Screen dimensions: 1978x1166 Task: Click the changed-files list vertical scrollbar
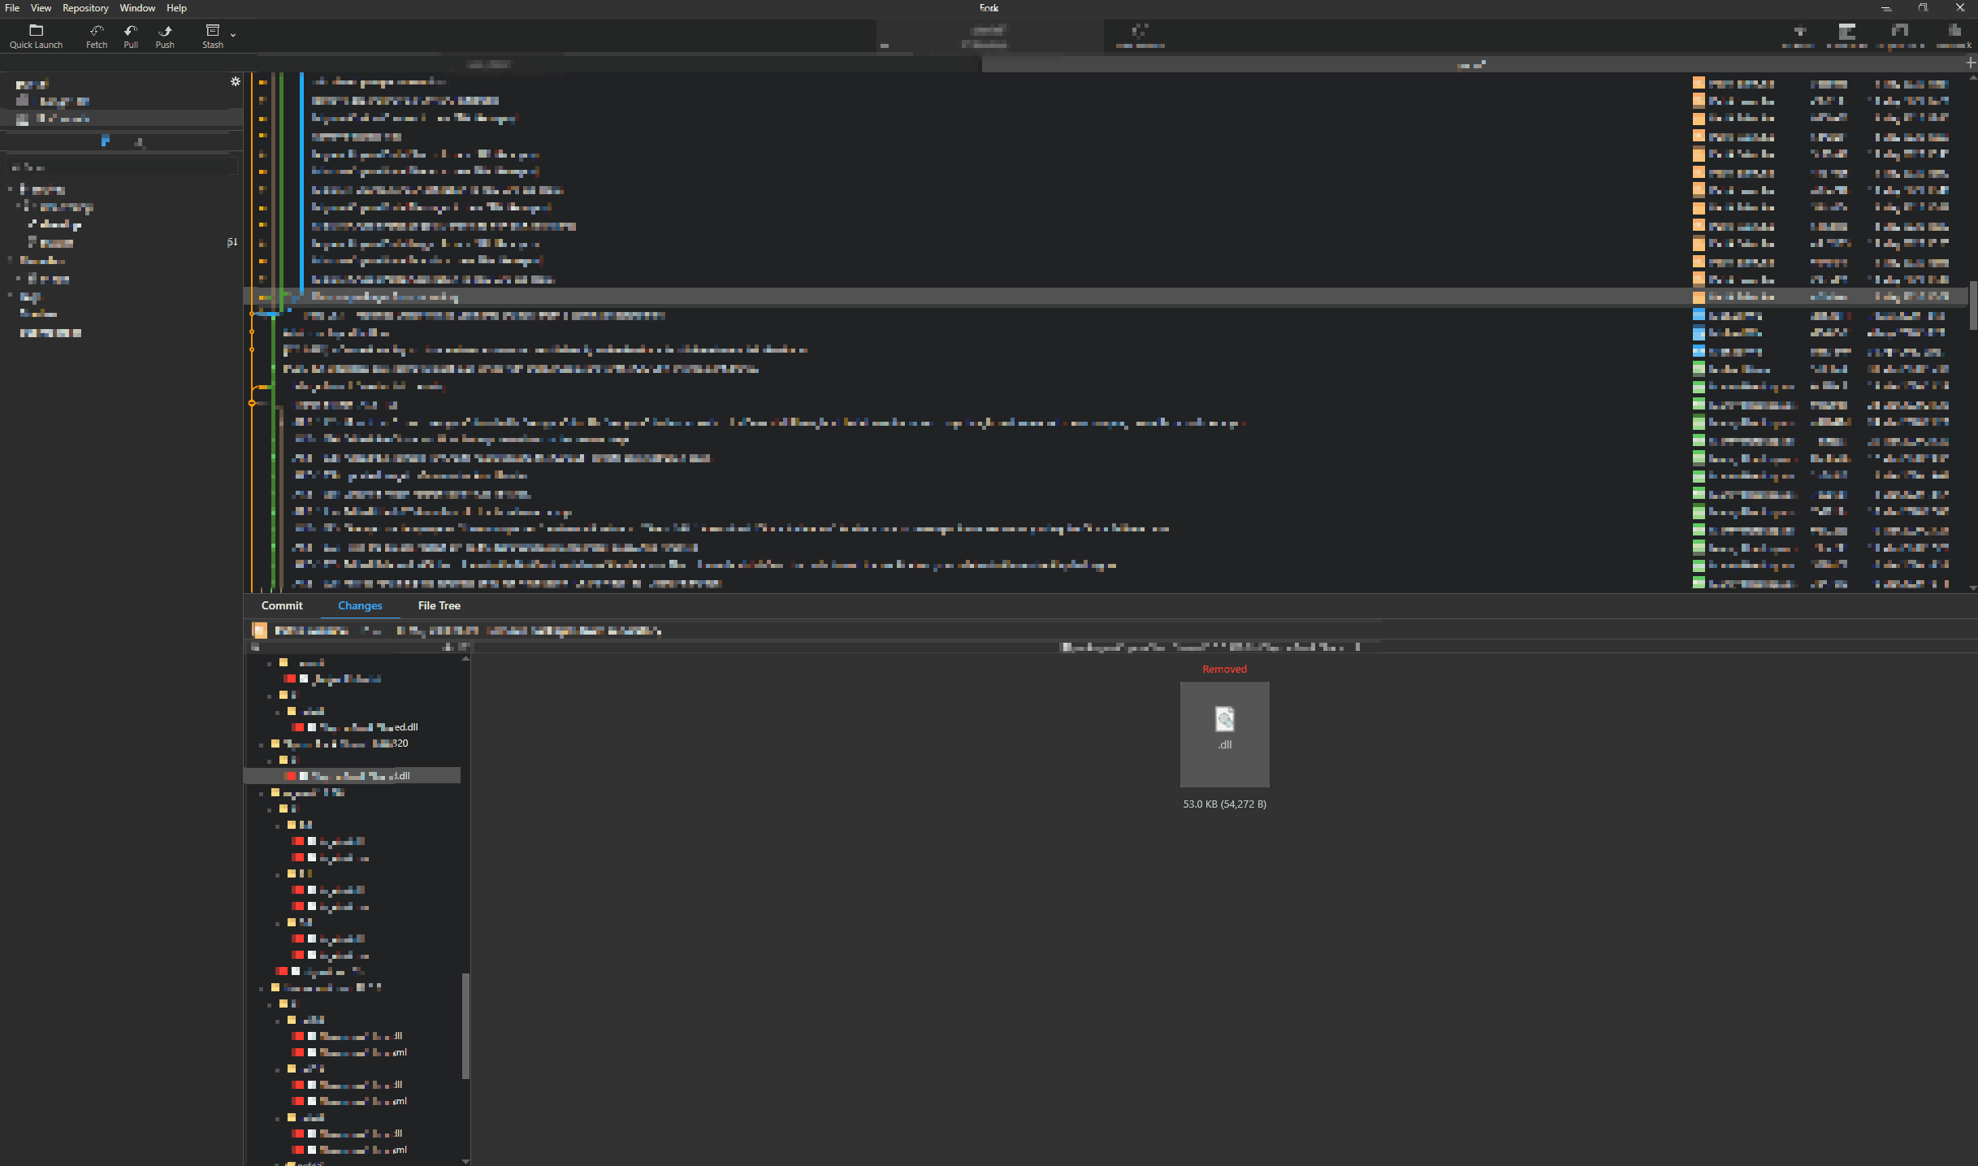465,1025
